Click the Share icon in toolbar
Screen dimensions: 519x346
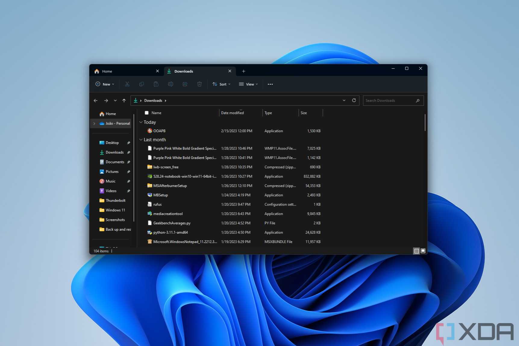[185, 84]
